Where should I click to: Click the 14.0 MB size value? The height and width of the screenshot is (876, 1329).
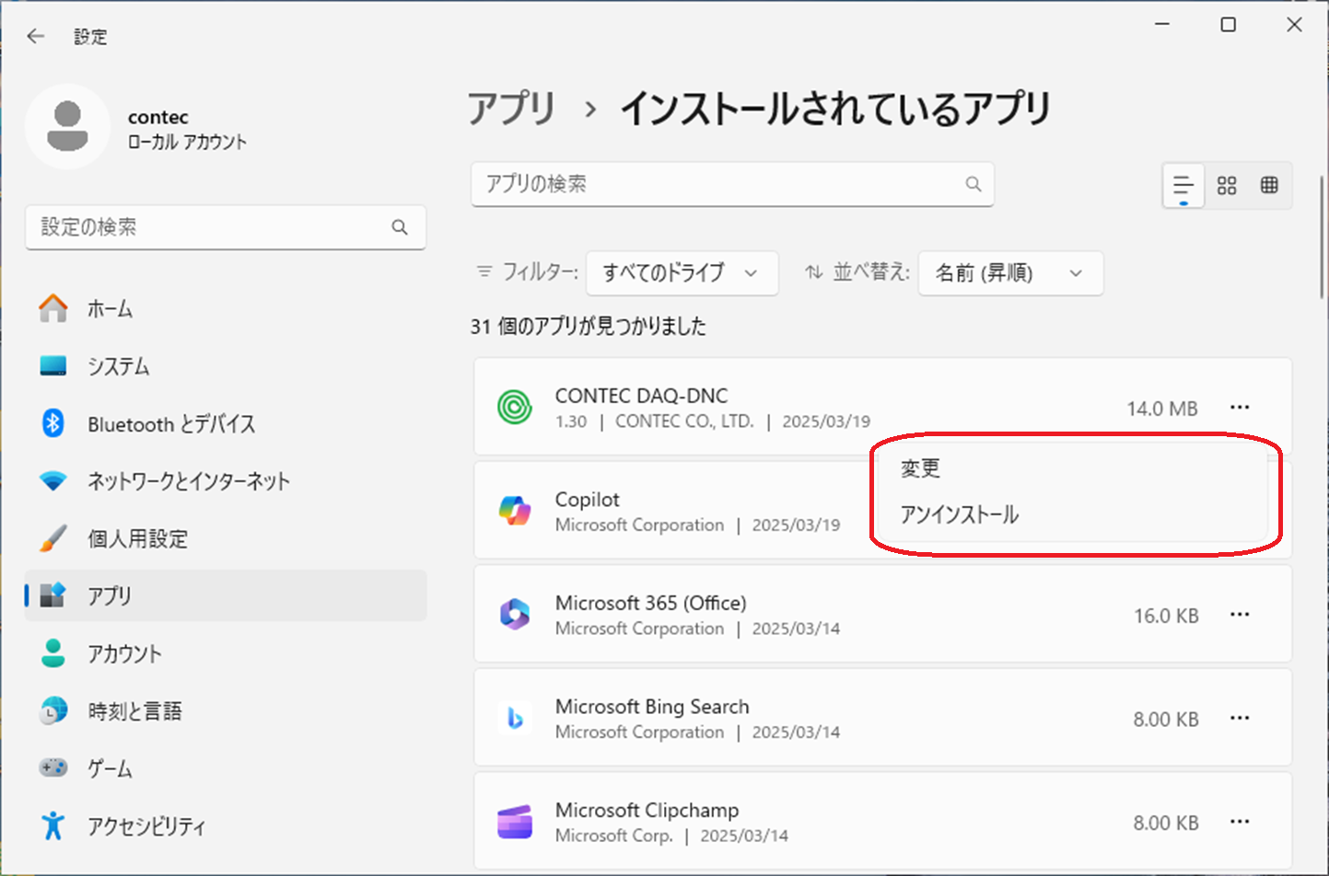coord(1162,409)
